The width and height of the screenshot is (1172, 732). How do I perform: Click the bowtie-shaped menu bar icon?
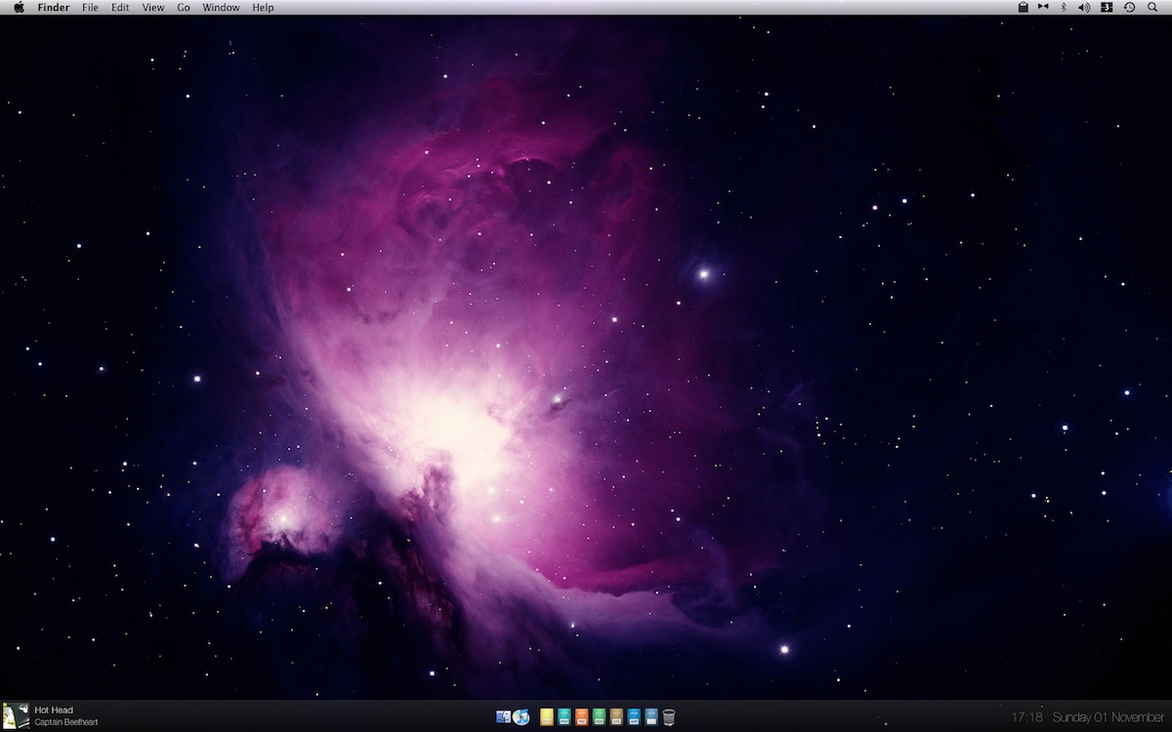(x=1043, y=7)
